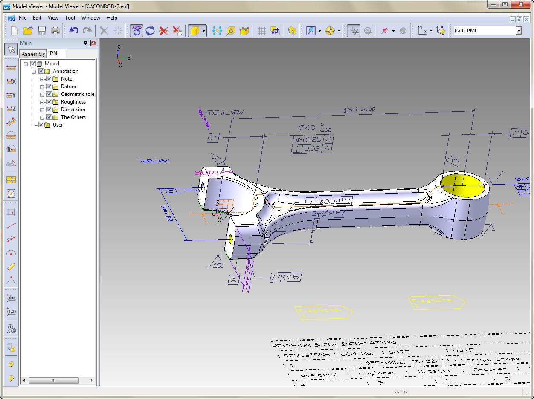Click the horizontal scrollbar in the Main panel
Viewport: 534px width, 399px height.
tap(53, 380)
